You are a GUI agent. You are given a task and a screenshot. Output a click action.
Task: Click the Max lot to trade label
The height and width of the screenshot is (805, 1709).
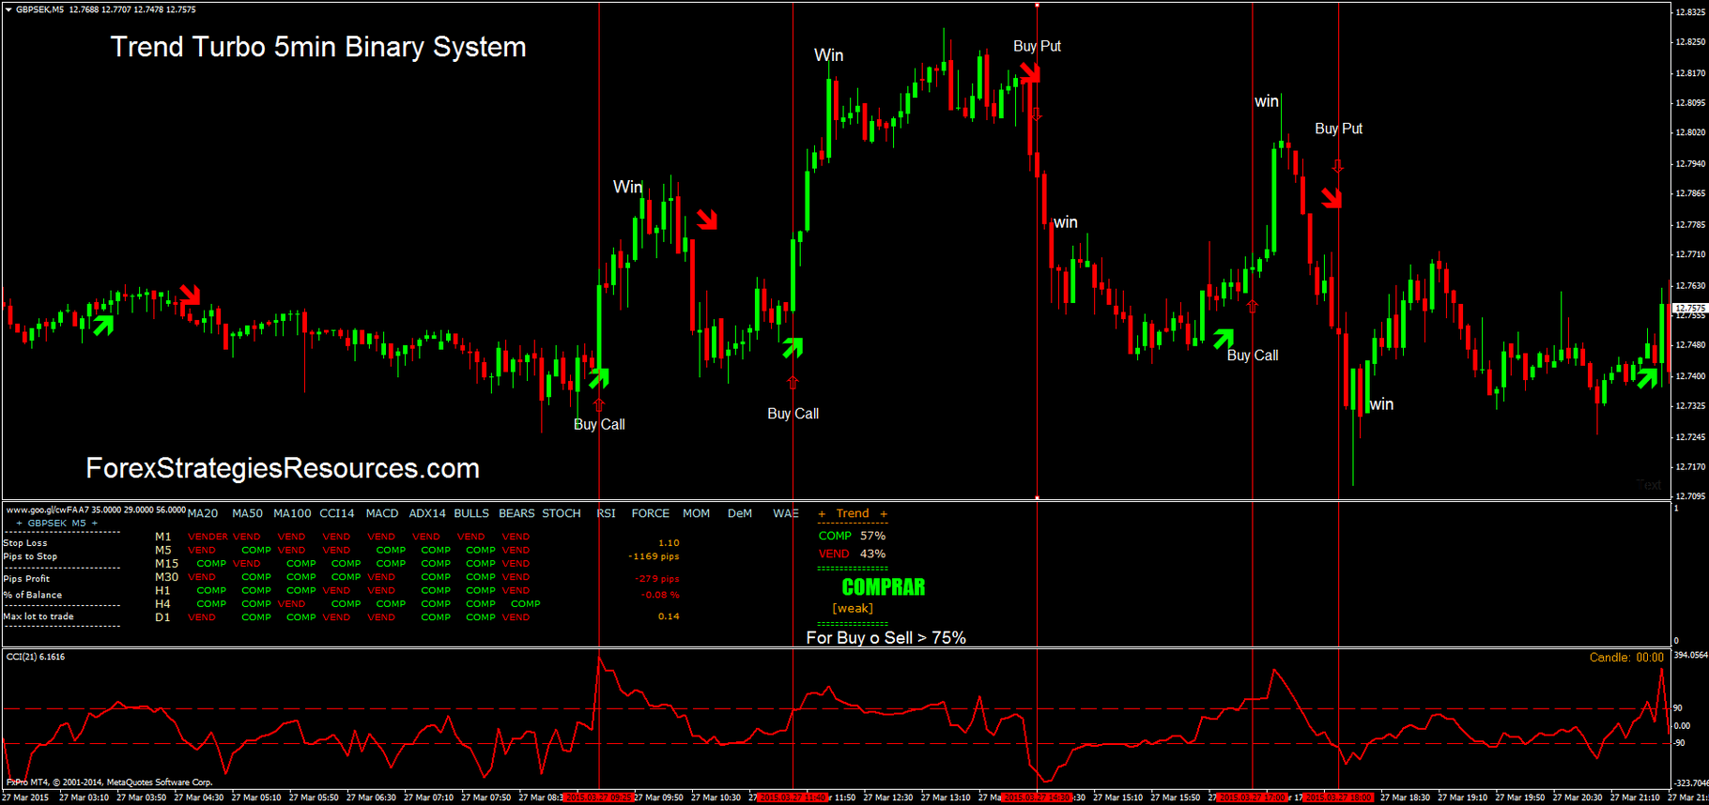coord(38,616)
